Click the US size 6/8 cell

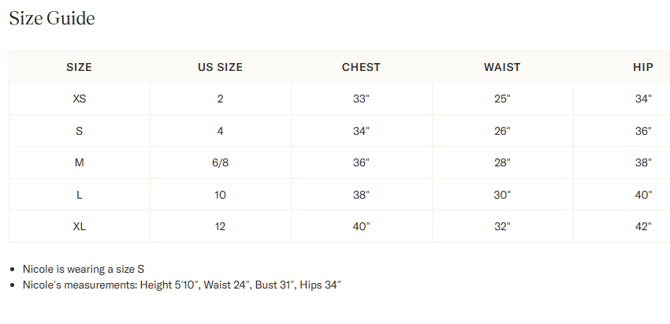[x=220, y=162]
